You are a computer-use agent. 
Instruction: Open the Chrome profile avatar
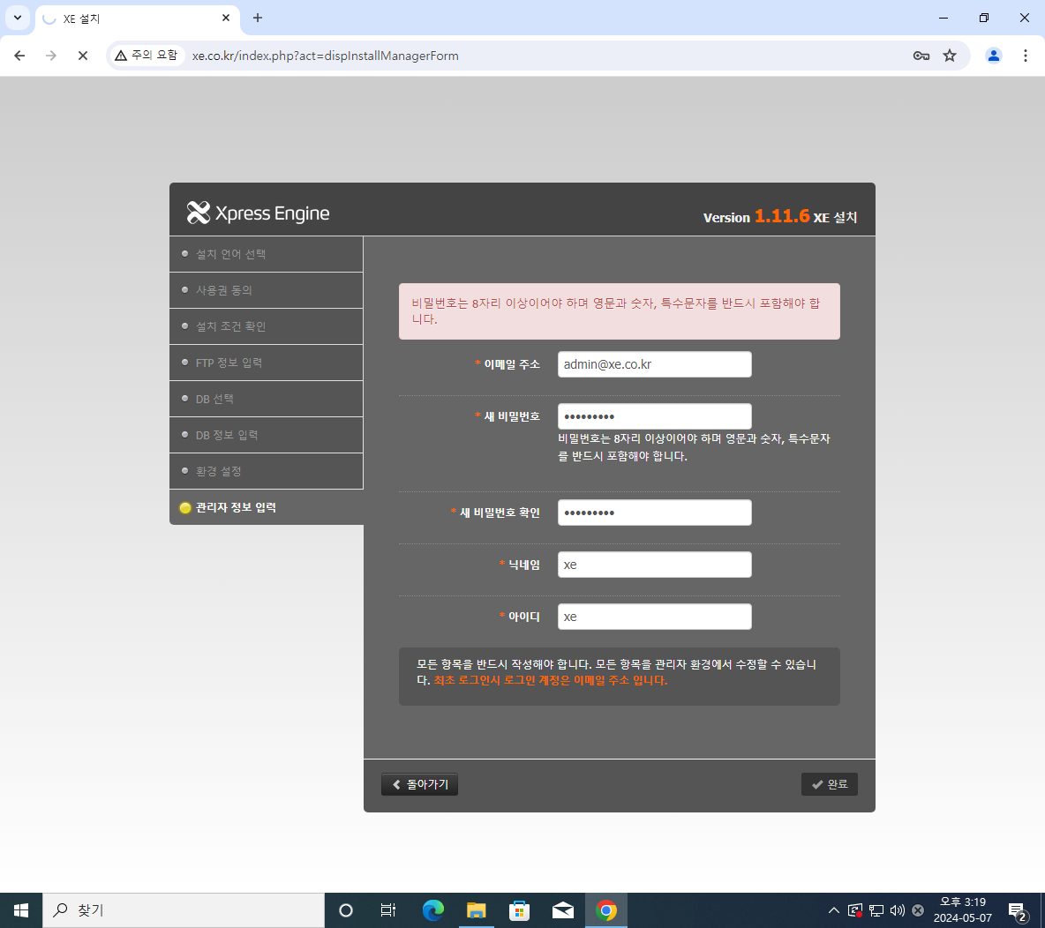pyautogui.click(x=993, y=56)
